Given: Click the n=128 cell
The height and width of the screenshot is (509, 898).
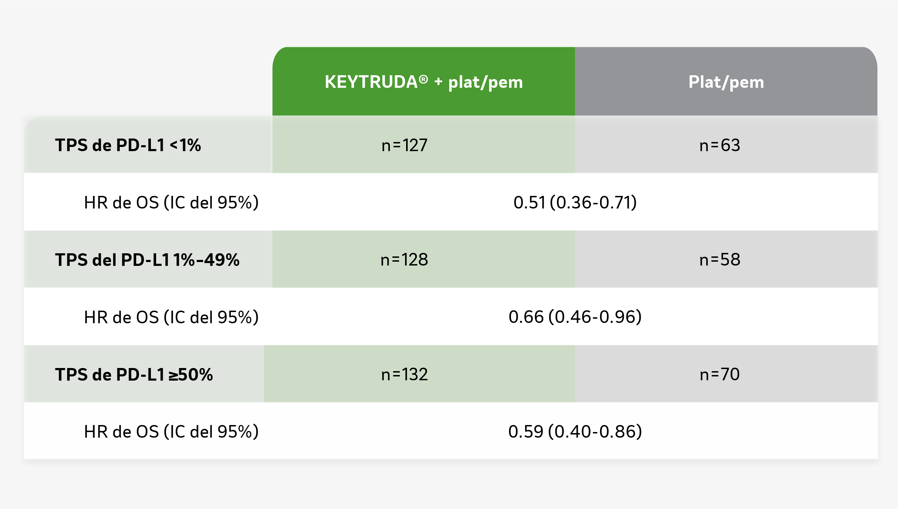Looking at the screenshot, I should (x=404, y=260).
